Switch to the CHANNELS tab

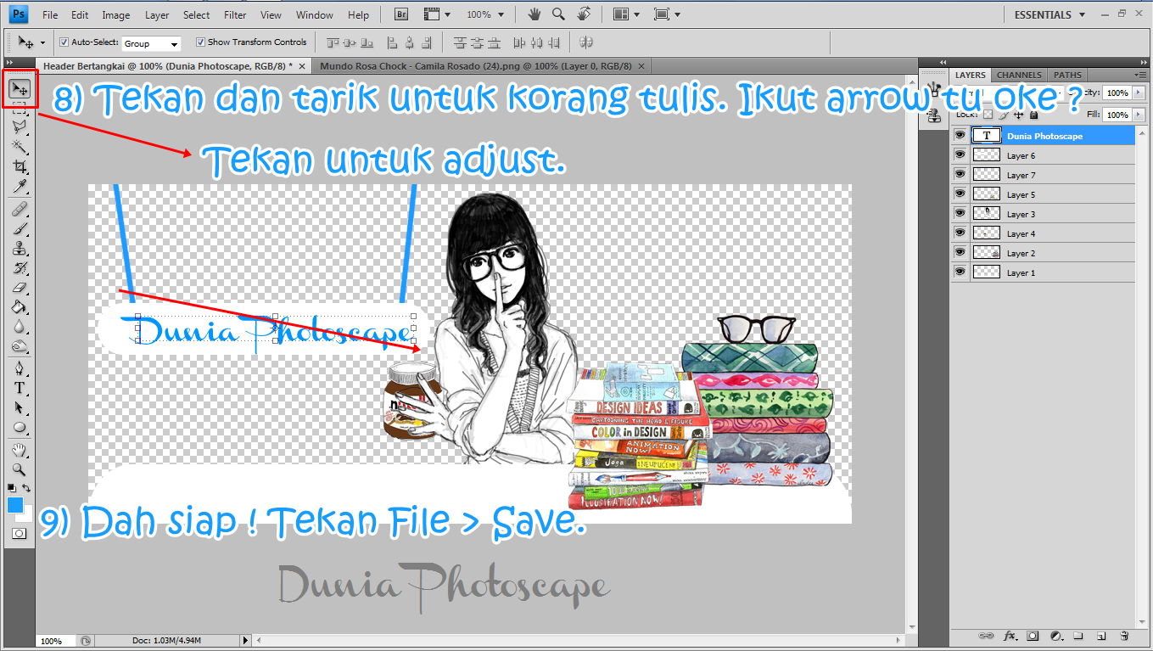[x=1020, y=75]
